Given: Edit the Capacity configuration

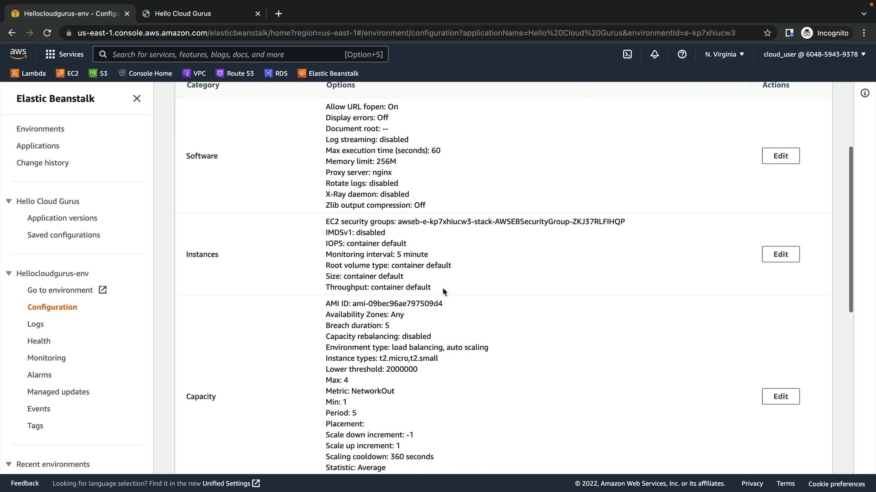Looking at the screenshot, I should coord(780,396).
